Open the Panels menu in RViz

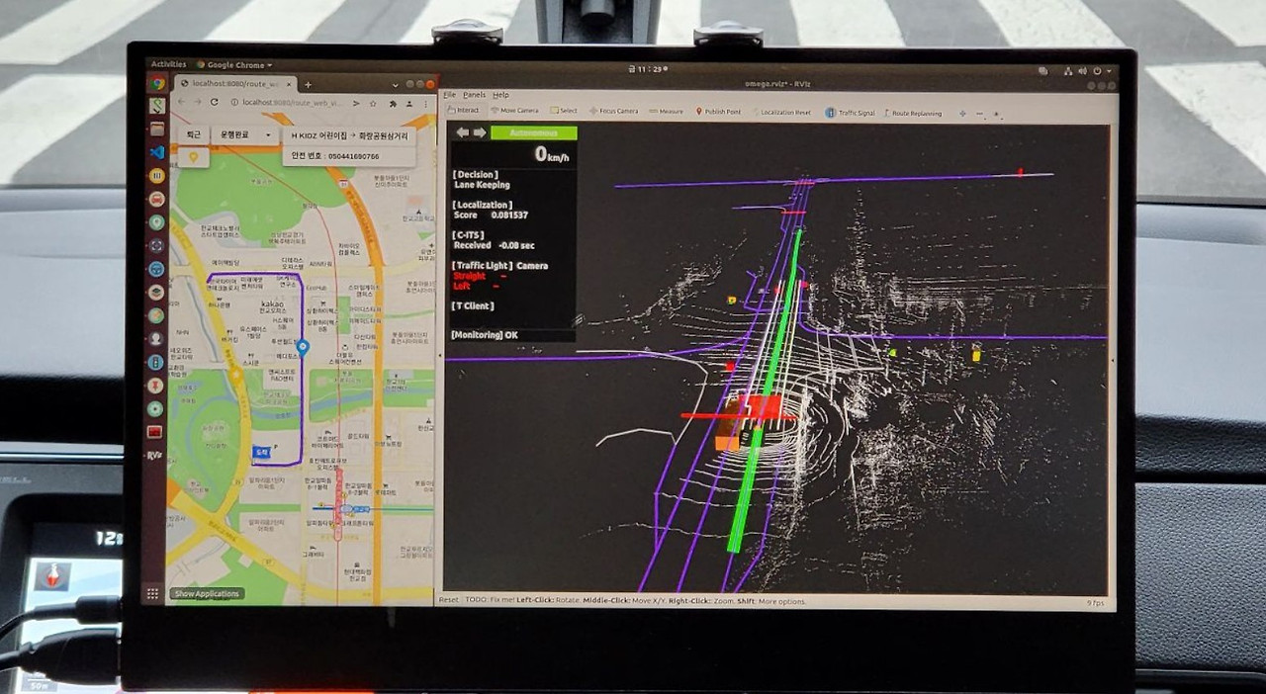point(474,95)
